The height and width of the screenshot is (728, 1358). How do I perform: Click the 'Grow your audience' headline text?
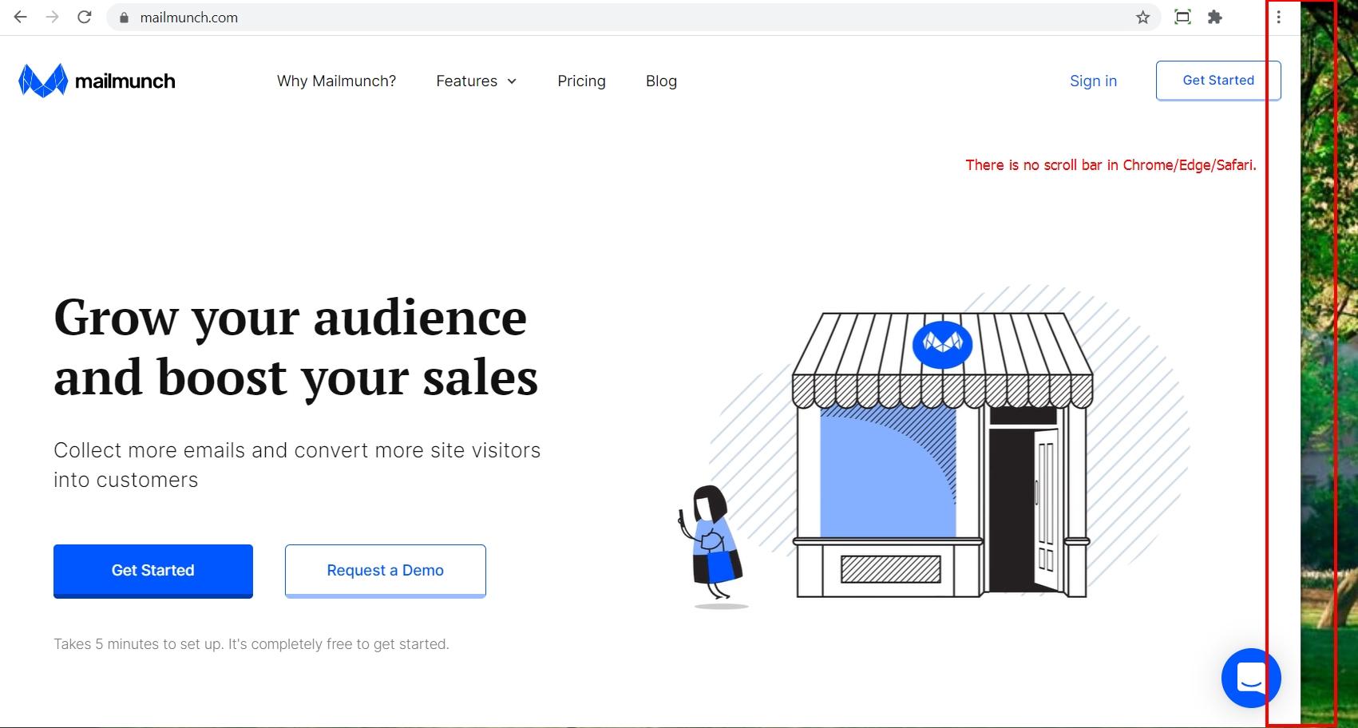pos(295,347)
